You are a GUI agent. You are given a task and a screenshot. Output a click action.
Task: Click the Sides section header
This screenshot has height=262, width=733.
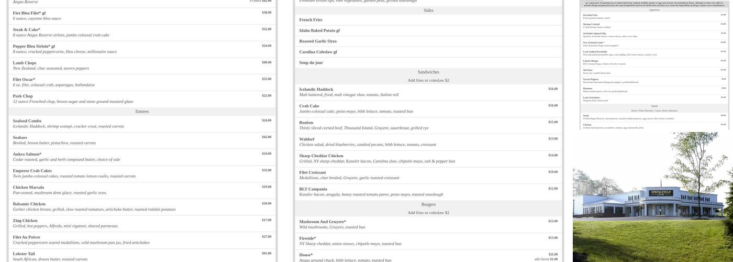coord(428,10)
